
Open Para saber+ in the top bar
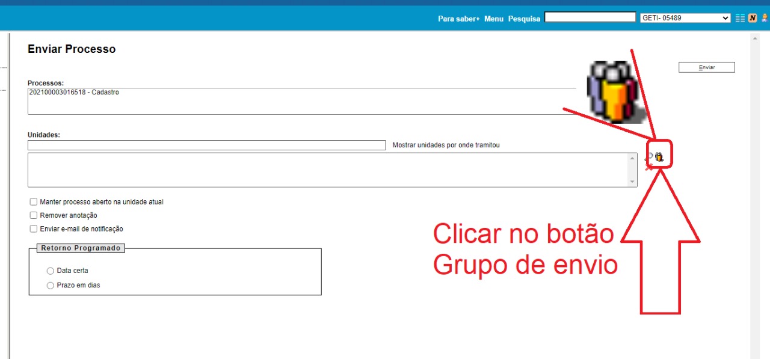click(x=458, y=19)
